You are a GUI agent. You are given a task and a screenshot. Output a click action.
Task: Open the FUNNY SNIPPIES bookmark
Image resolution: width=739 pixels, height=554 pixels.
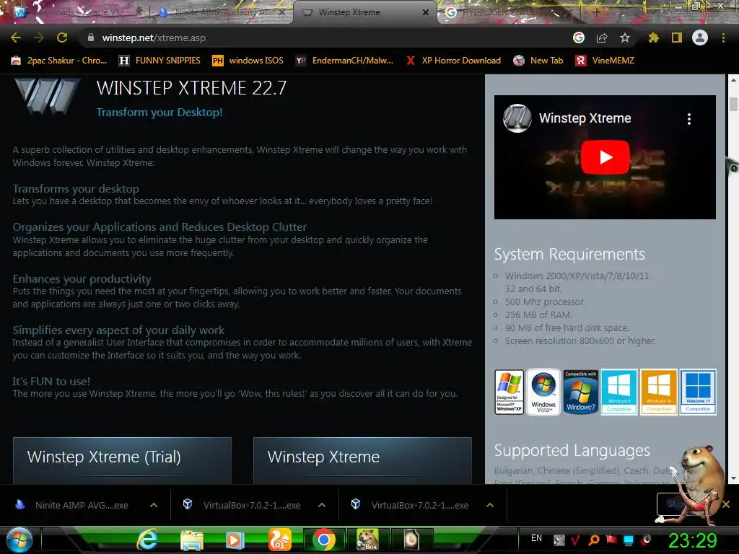tap(159, 61)
